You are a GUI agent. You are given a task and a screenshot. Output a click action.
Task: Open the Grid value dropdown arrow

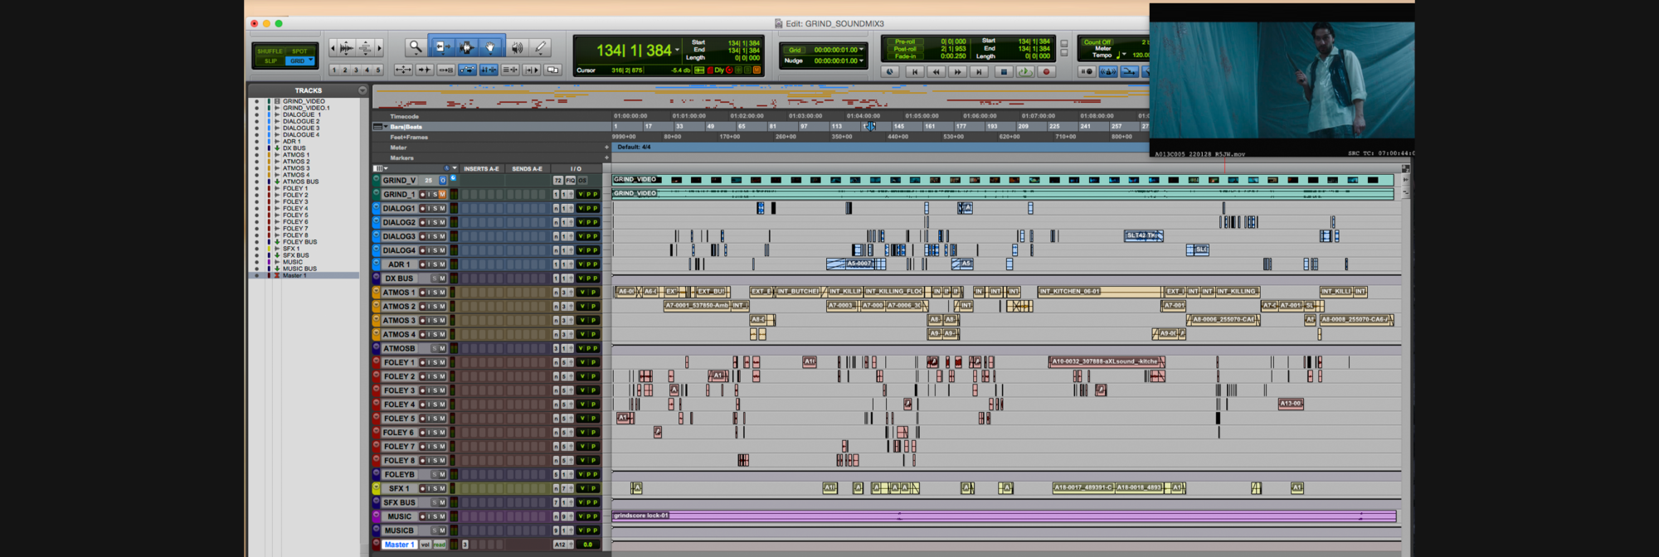point(862,50)
